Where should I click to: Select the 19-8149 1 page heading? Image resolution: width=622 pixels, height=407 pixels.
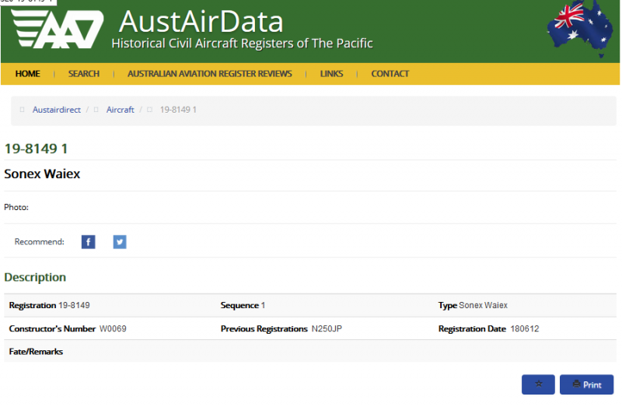point(36,149)
